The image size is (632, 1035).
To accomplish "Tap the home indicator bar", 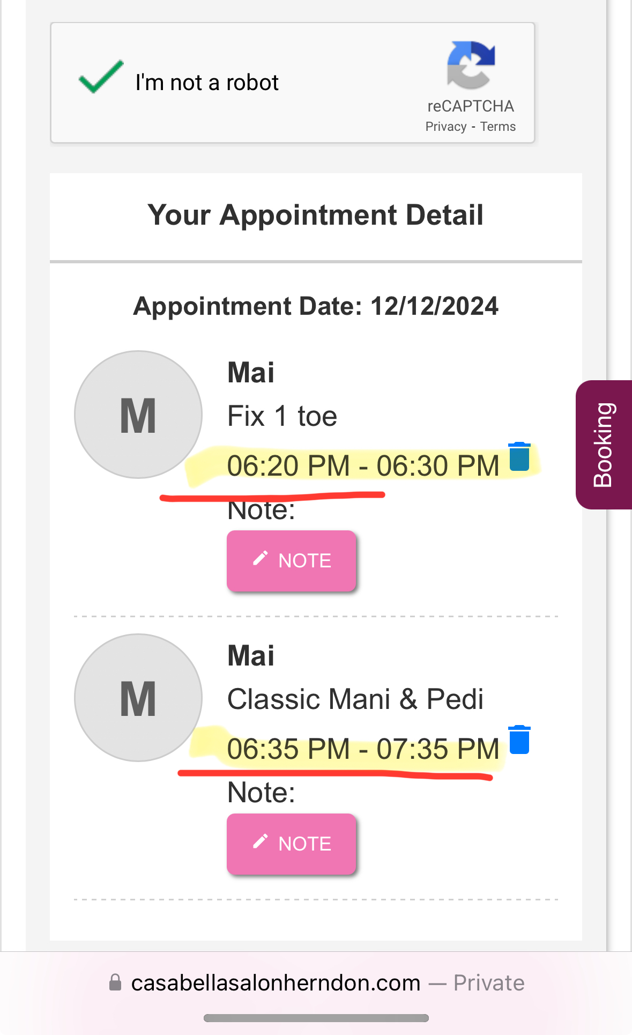I will pos(316,1018).
